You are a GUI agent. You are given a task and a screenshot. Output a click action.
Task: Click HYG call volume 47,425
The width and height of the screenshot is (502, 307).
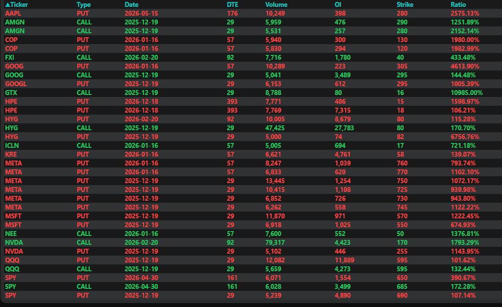tap(275, 128)
